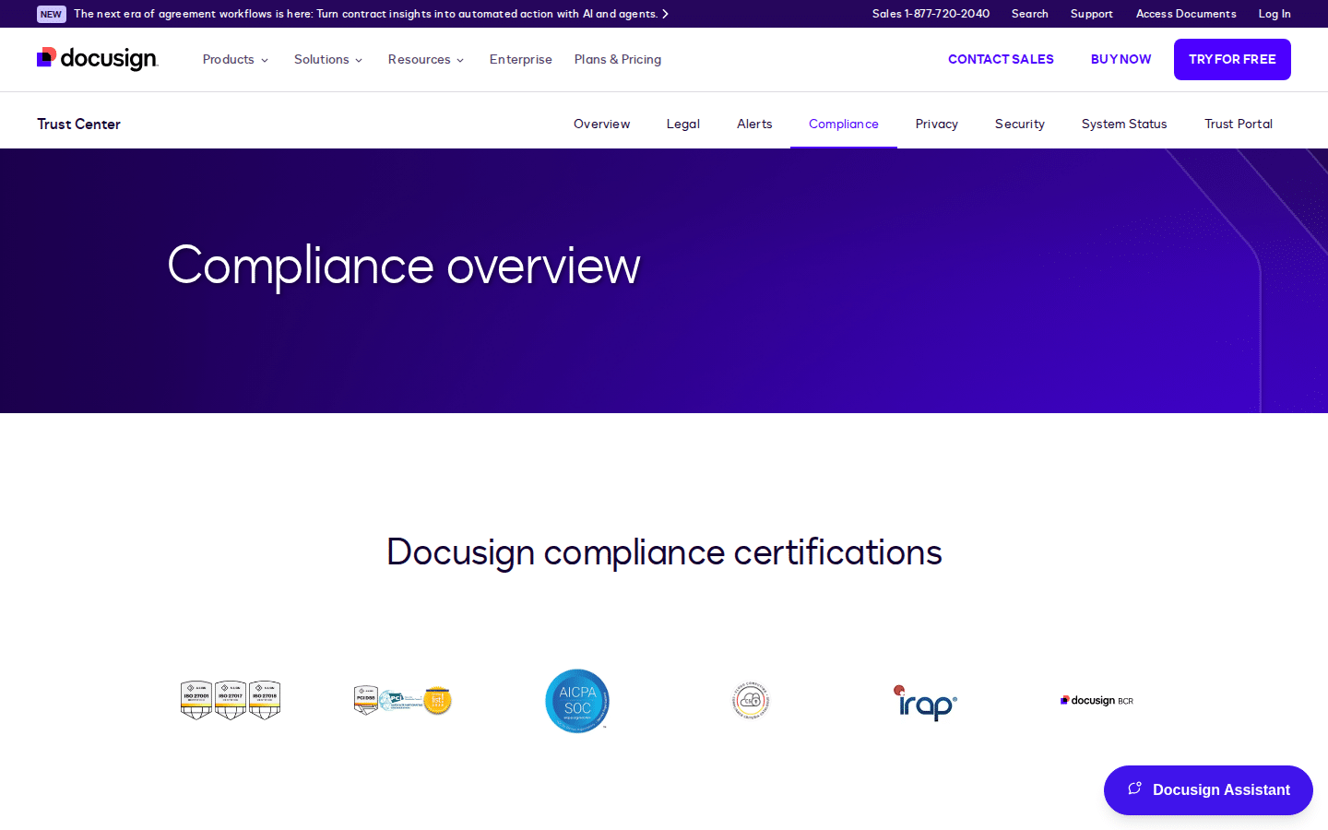Open Search in the top bar
This screenshot has width=1328, height=830.
pyautogui.click(x=1029, y=14)
